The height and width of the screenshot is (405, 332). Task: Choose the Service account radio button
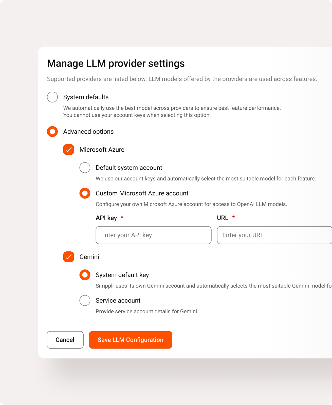coord(85,300)
